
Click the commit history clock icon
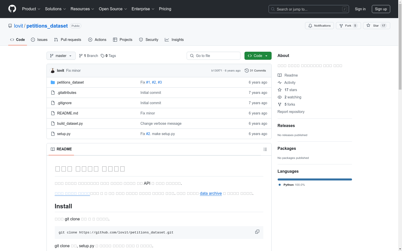(247, 71)
